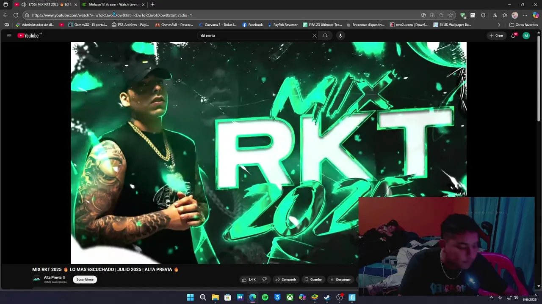542x304 pixels.
Task: Open nsw2u.com bookmark
Action: point(409,25)
